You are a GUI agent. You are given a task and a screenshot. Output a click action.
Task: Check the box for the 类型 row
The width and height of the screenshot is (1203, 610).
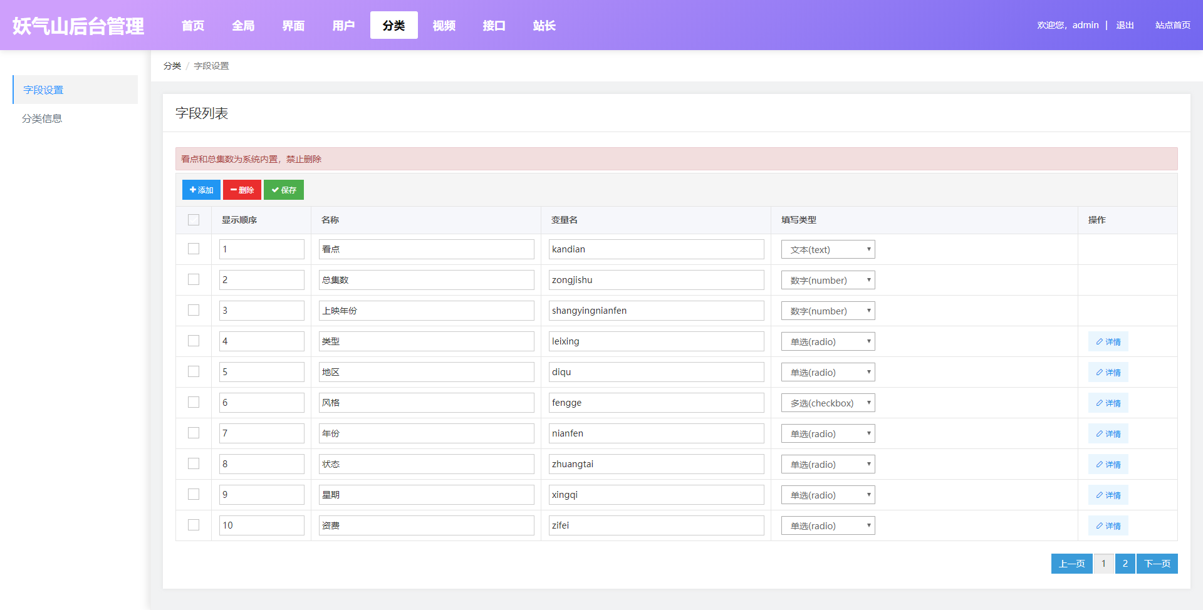pyautogui.click(x=194, y=341)
